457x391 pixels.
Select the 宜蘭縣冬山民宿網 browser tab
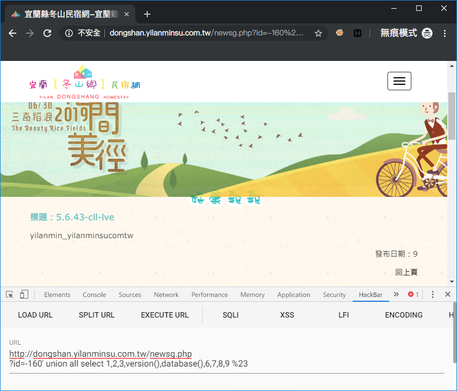click(70, 14)
